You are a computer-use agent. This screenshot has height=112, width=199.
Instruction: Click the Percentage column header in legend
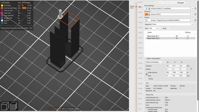pyautogui.click(x=26, y=2)
